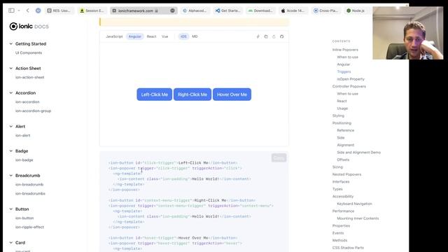Click the presenter webcam video thumbnail
448x252 pixels.
407,33
